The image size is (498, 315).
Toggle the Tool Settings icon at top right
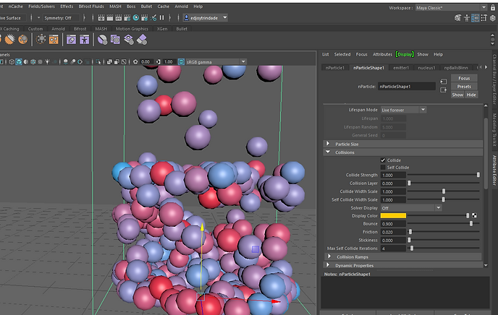(x=484, y=18)
